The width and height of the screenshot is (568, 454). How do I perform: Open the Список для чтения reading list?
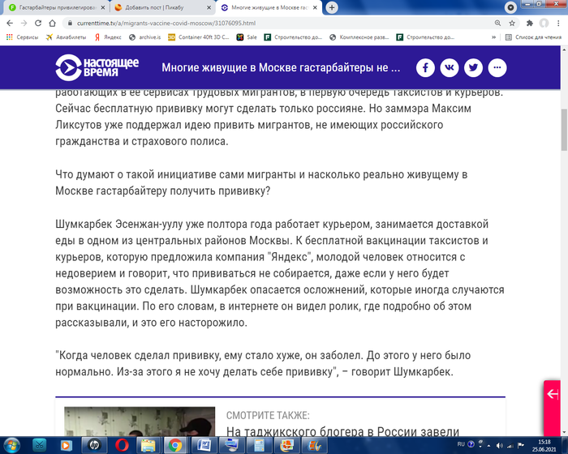pos(533,37)
